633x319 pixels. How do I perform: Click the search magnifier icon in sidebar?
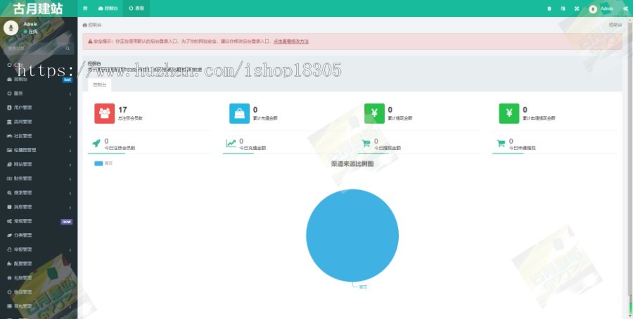(x=68, y=48)
